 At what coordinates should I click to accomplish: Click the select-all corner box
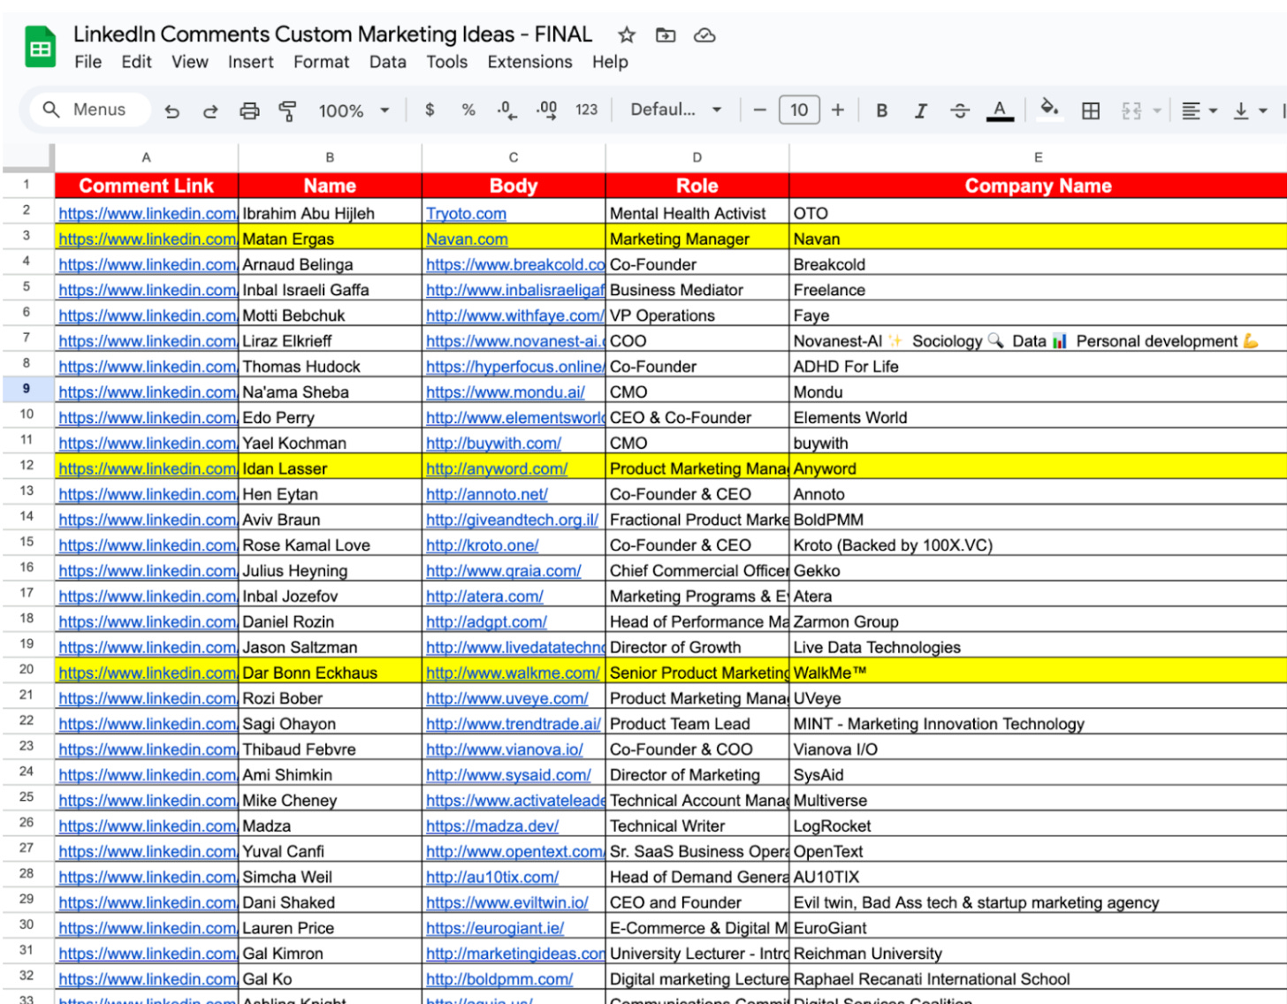click(x=27, y=156)
